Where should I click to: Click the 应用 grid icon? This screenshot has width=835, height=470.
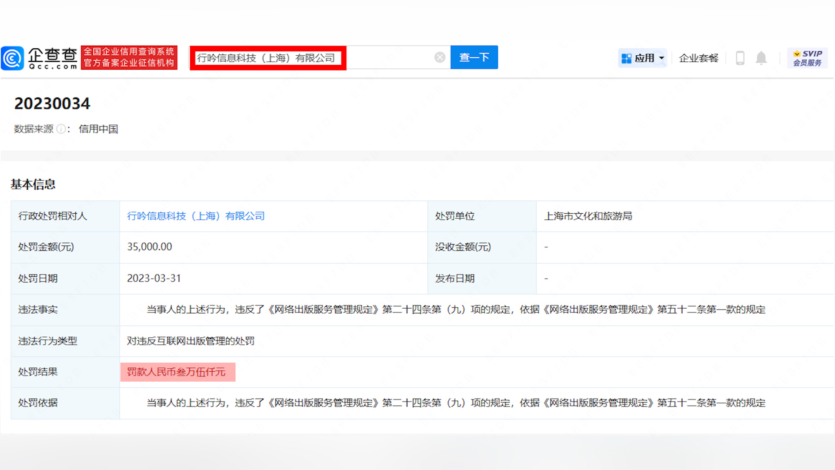626,58
